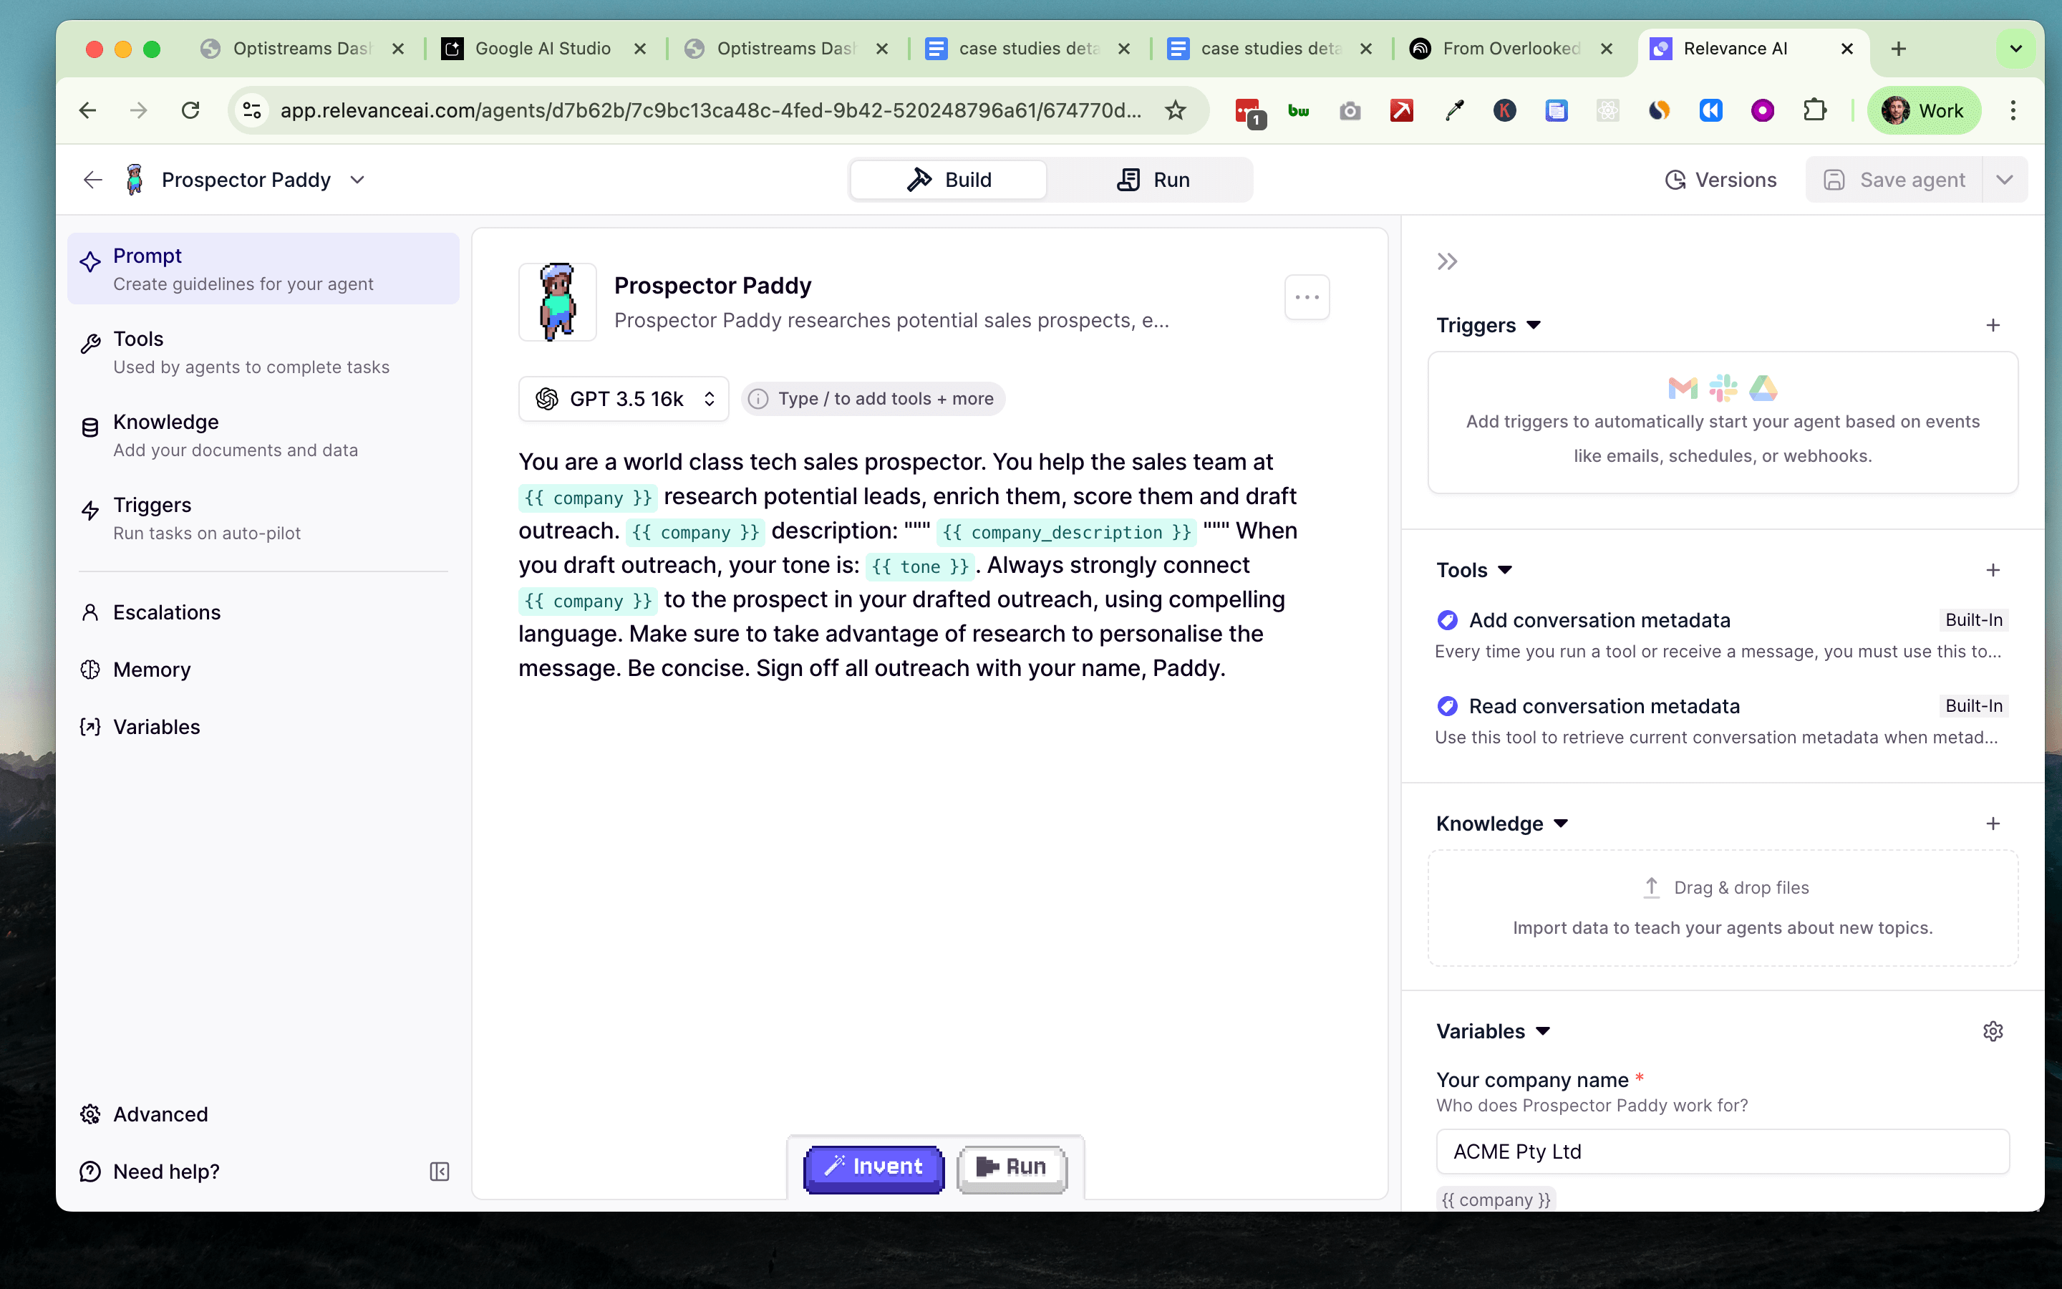Image resolution: width=2062 pixels, height=1289 pixels.
Task: Add a new tool with plus icon
Action: [x=1993, y=569]
